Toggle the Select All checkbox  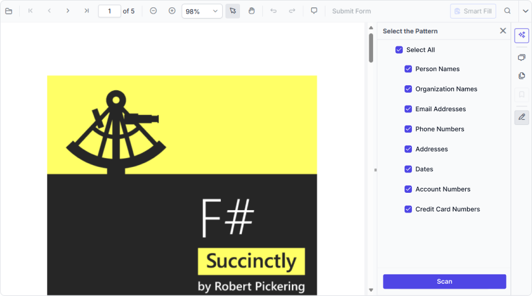(x=399, y=50)
